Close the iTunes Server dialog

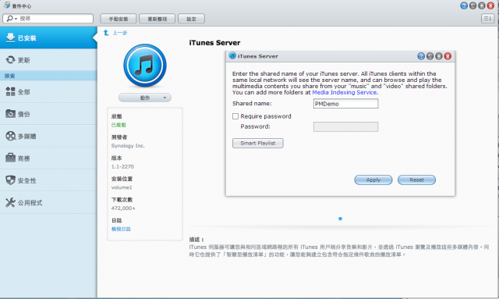448,56
